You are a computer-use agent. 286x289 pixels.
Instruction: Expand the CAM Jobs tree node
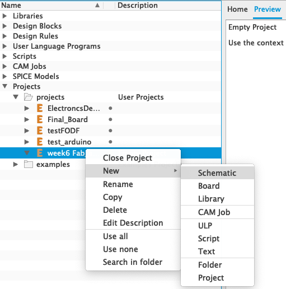click(x=5, y=66)
